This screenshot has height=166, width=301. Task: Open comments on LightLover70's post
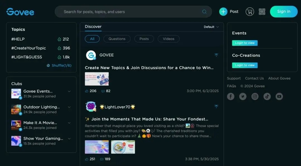coord(102,159)
